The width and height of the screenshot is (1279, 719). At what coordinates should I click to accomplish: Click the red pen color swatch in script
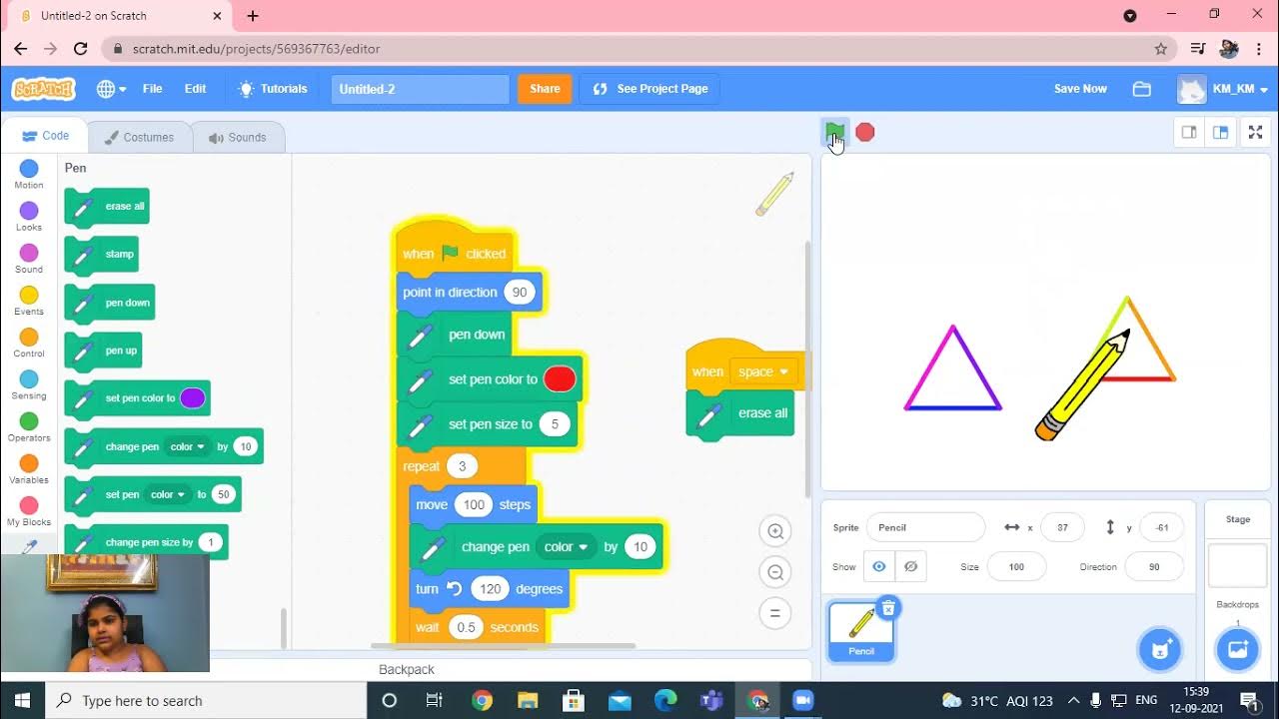click(x=560, y=379)
